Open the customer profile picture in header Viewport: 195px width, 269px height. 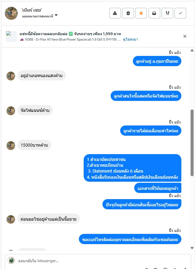11,13
